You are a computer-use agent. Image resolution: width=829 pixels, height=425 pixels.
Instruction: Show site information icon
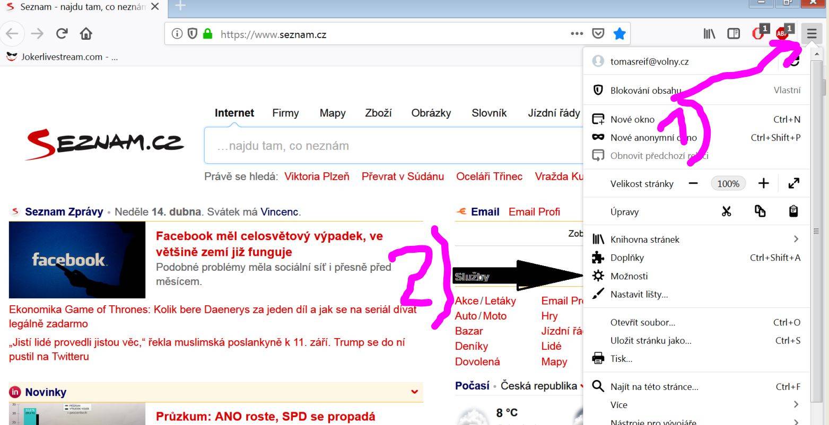pyautogui.click(x=177, y=34)
